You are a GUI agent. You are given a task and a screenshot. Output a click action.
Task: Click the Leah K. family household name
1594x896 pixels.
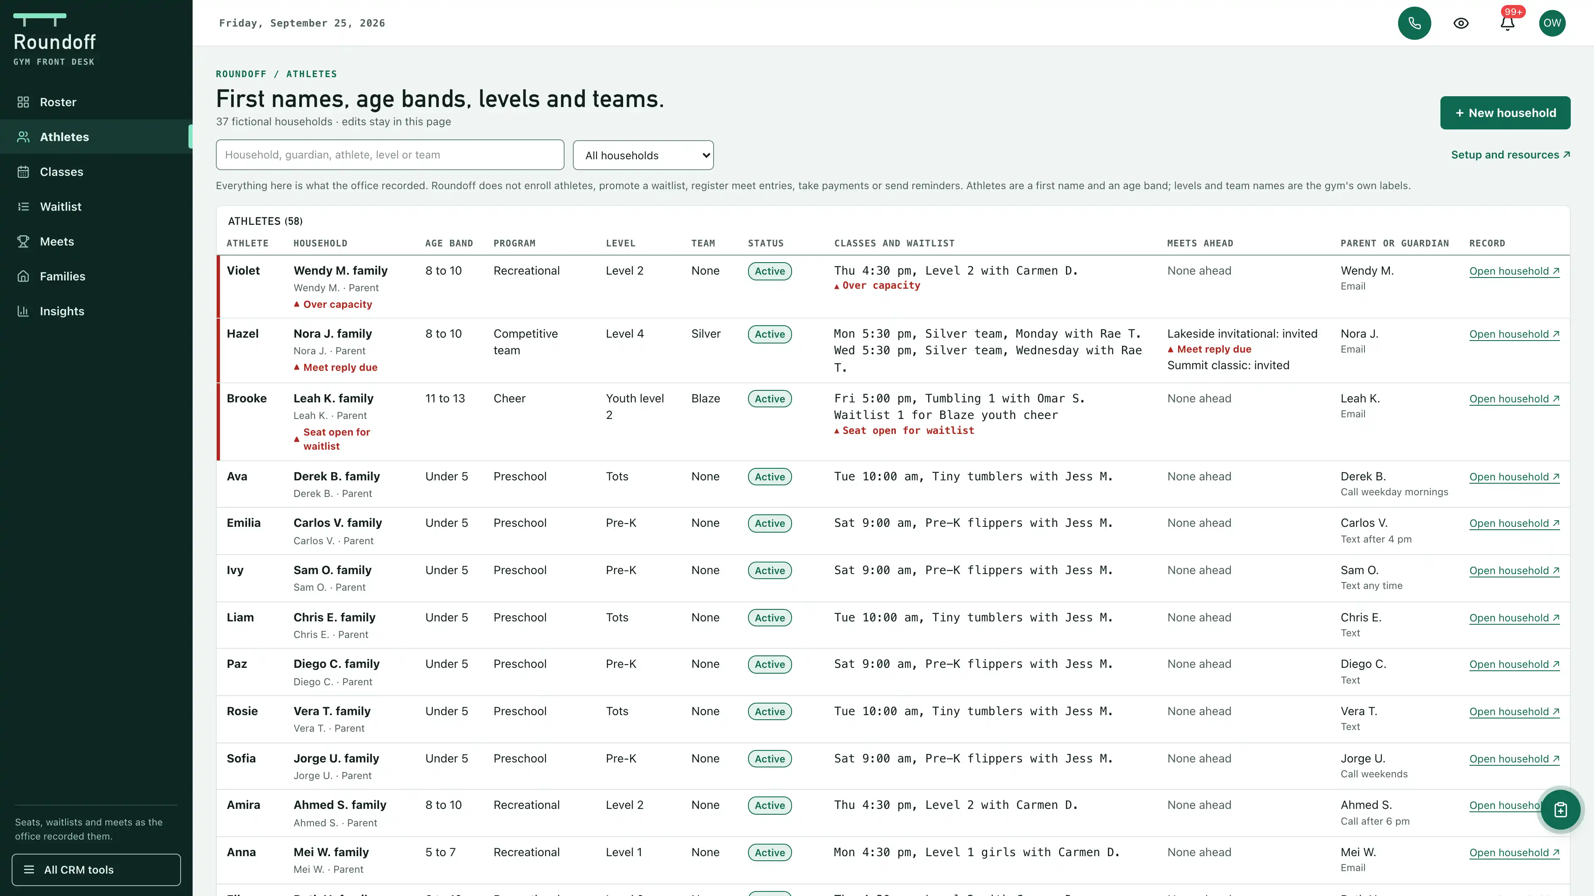[x=333, y=398]
